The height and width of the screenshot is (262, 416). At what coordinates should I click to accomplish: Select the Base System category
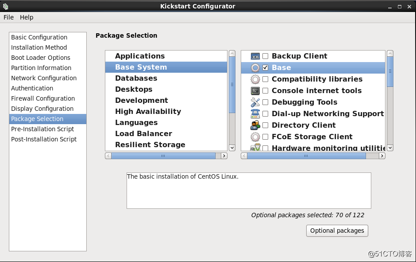pyautogui.click(x=166, y=67)
